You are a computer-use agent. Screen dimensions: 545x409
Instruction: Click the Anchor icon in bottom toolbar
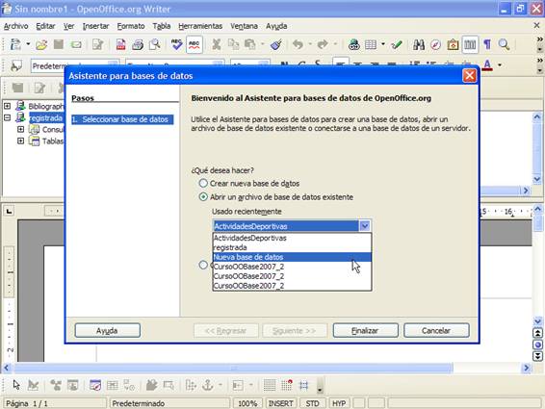(208, 385)
